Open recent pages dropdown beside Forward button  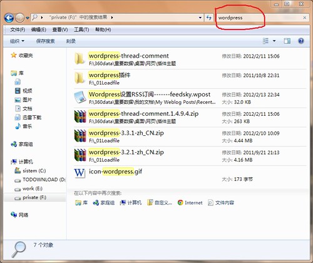point(28,18)
